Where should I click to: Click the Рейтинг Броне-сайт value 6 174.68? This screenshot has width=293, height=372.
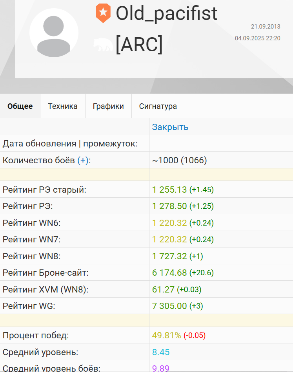169,273
